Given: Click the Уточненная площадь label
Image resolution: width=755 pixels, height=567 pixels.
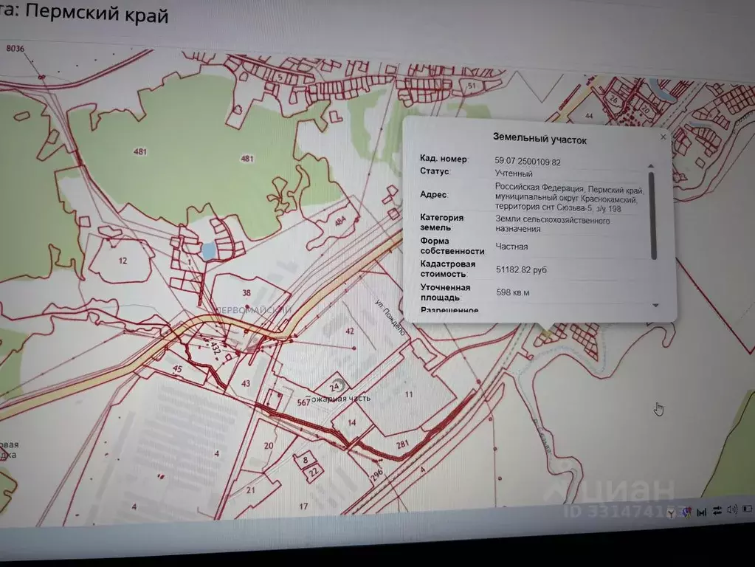Looking at the screenshot, I should [x=445, y=292].
